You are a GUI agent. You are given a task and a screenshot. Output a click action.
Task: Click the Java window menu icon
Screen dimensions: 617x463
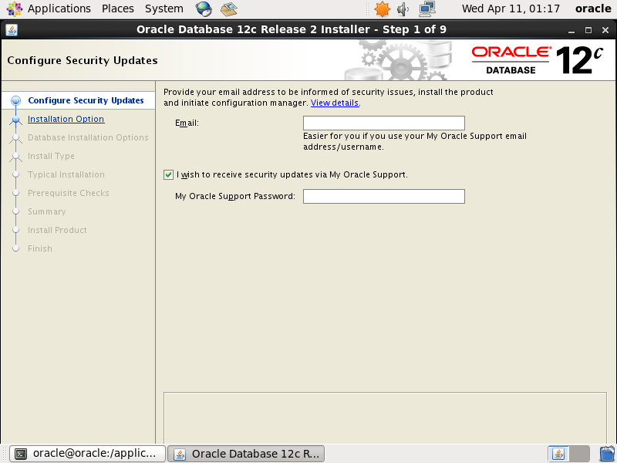point(12,30)
